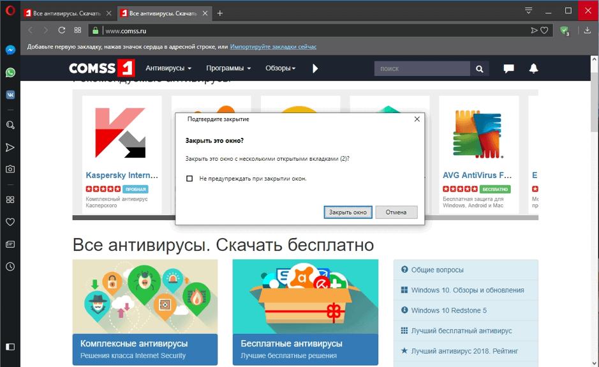Open notifications bell on COMSS header
This screenshot has width=599, height=367.
tap(534, 68)
